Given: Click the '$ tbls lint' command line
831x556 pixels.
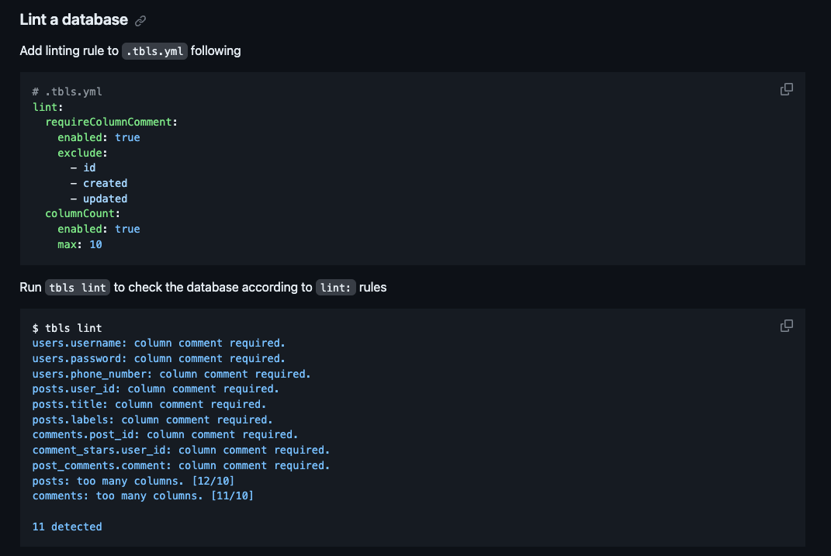Looking at the screenshot, I should click(x=68, y=328).
